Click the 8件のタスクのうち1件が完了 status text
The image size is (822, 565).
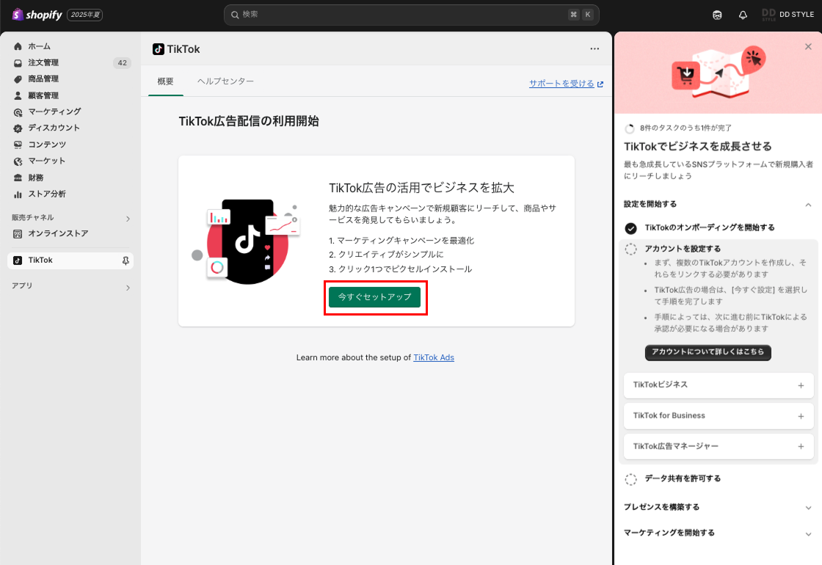[x=685, y=128]
